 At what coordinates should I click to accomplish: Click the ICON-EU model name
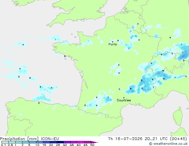coord(50,139)
